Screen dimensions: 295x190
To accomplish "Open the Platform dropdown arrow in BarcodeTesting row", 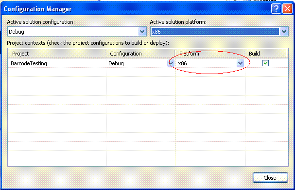I will (240, 63).
